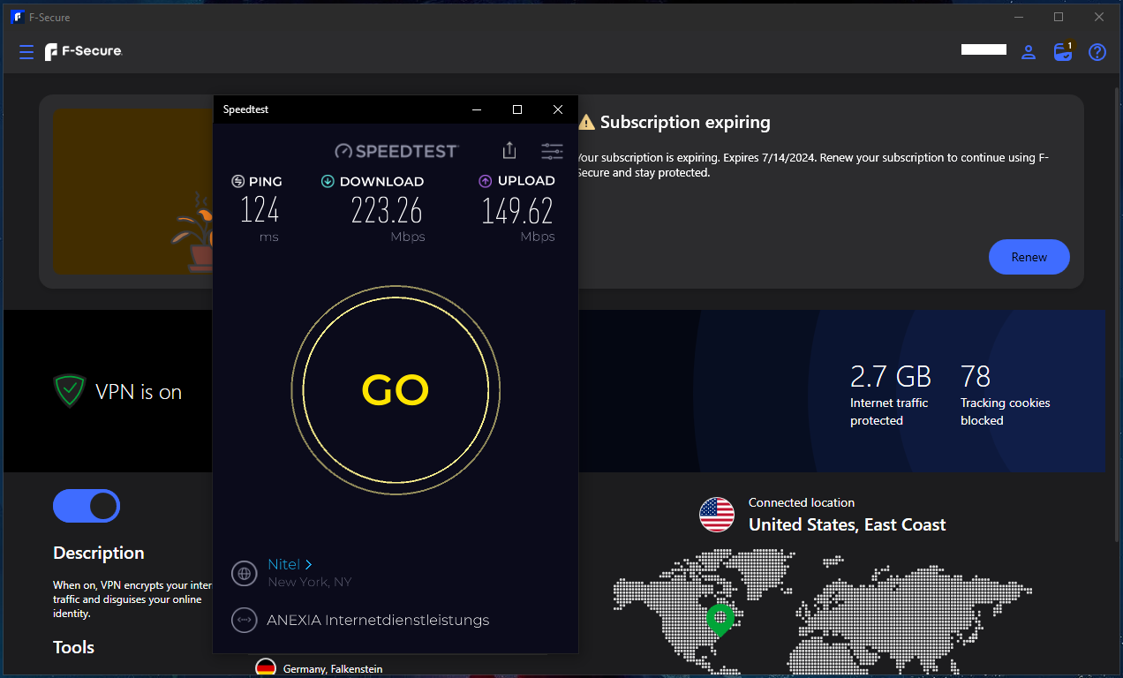The height and width of the screenshot is (678, 1123).
Task: Close the F-Secure main window
Action: point(1099,17)
